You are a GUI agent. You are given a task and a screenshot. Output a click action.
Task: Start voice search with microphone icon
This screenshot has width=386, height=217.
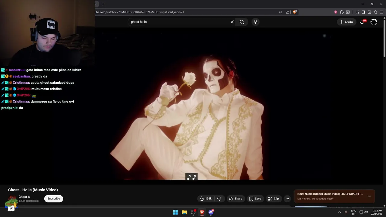coord(255,22)
